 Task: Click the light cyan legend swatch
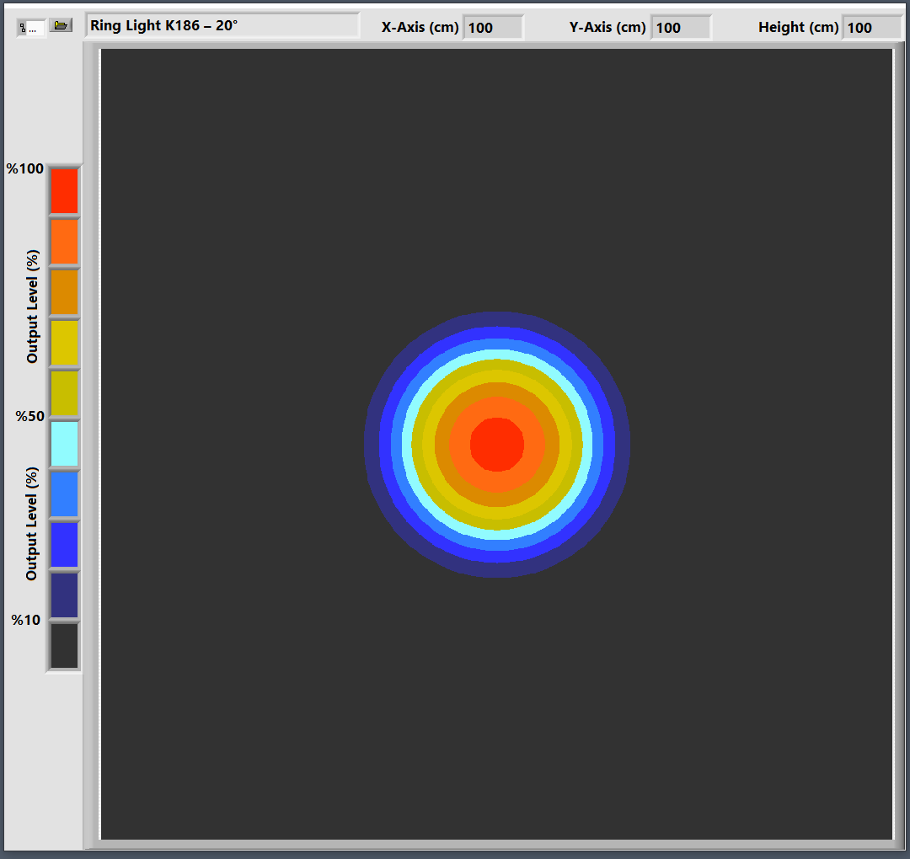[64, 444]
